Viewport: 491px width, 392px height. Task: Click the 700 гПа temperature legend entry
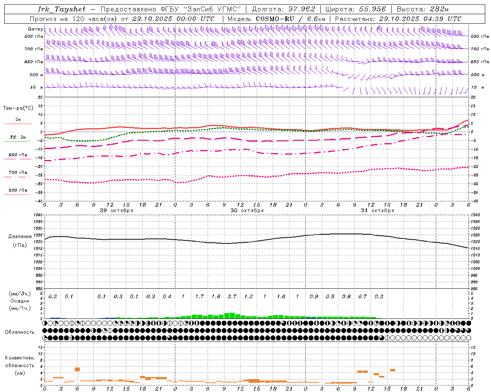(x=18, y=173)
